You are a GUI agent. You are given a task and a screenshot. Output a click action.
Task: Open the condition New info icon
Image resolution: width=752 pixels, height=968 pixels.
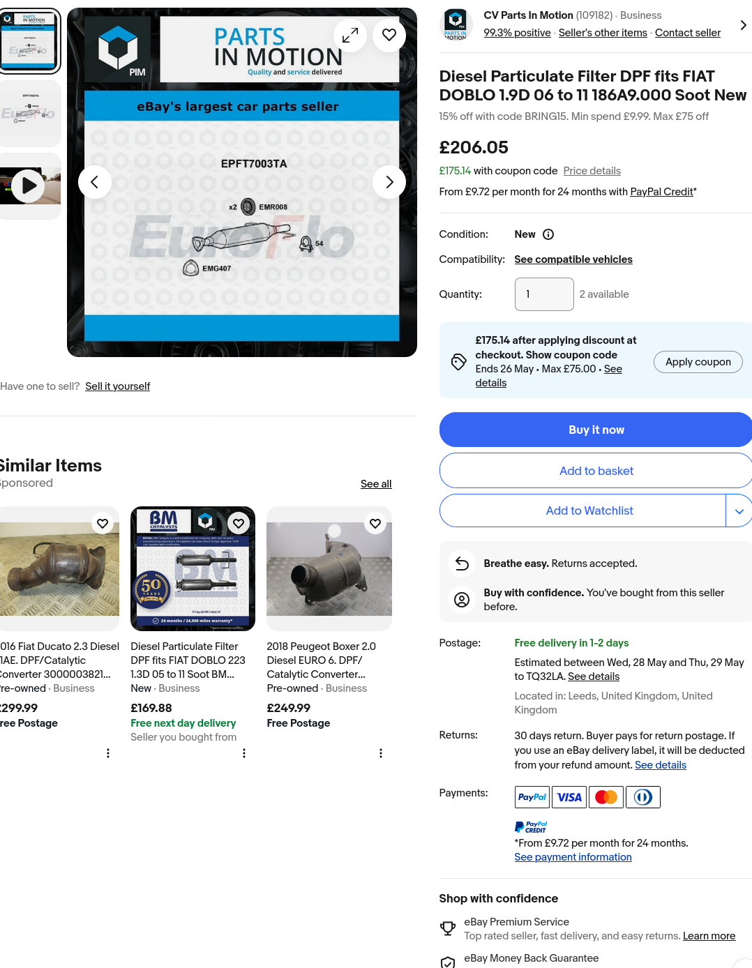point(548,234)
